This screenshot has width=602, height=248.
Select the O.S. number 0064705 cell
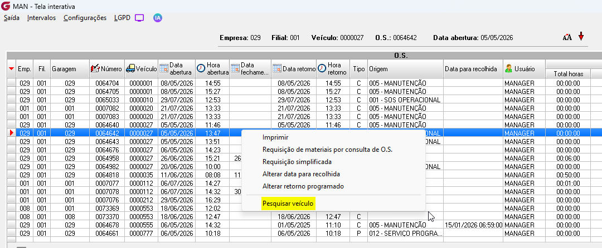(108, 91)
